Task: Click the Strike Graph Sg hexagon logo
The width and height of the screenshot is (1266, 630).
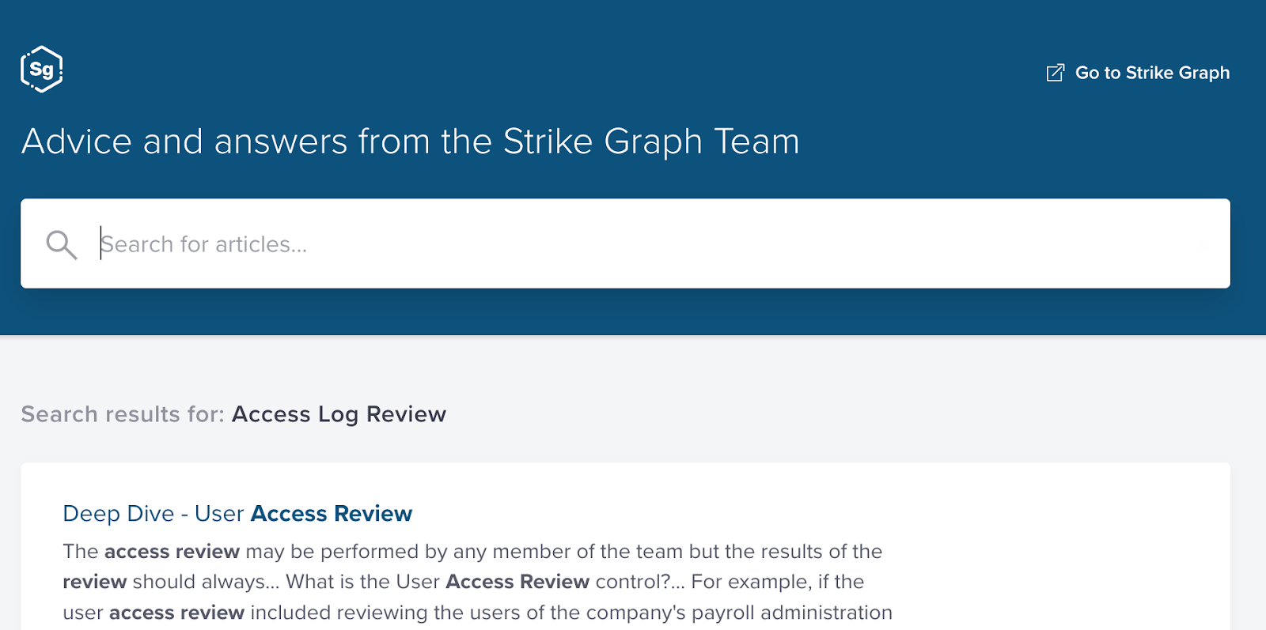Action: click(41, 70)
